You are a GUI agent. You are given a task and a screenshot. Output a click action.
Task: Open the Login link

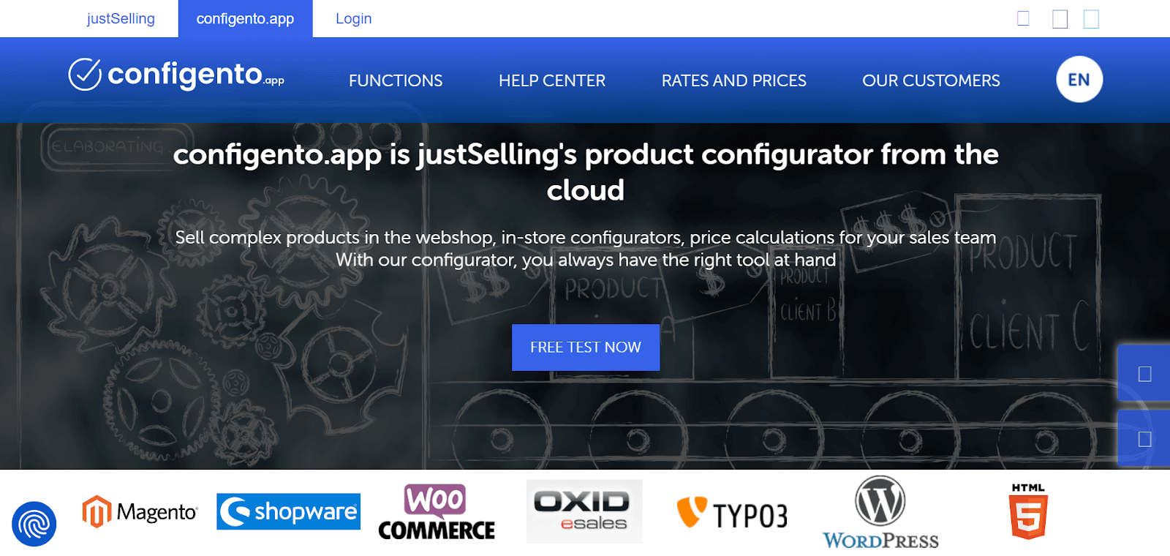tap(353, 19)
